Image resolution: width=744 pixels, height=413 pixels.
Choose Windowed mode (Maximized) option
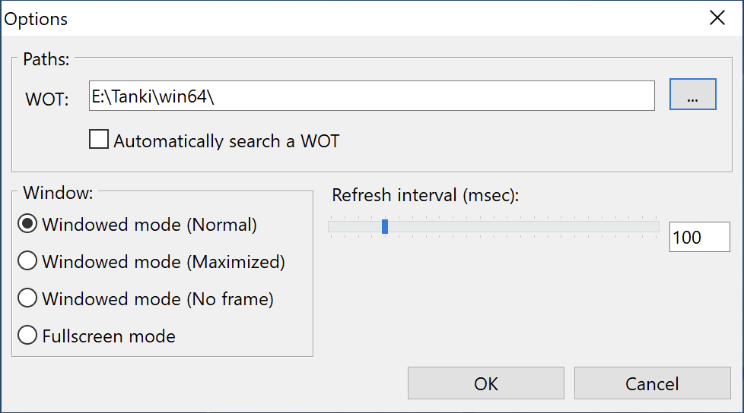(x=28, y=262)
